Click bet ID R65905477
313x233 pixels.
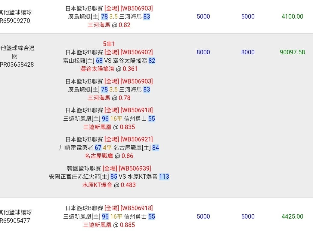(x=15, y=221)
